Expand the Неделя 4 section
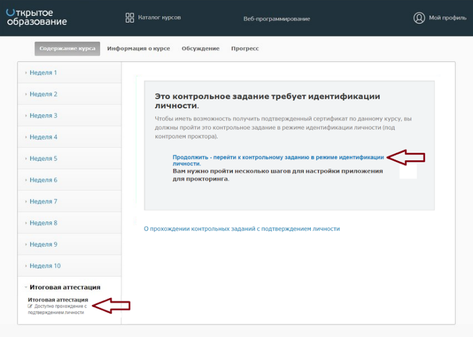This screenshot has width=473, height=337. click(70, 137)
